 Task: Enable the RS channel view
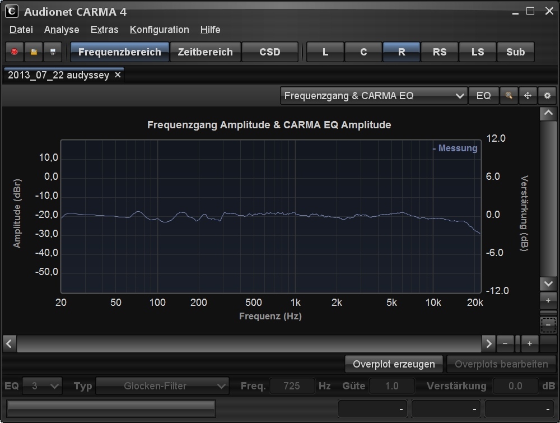440,52
